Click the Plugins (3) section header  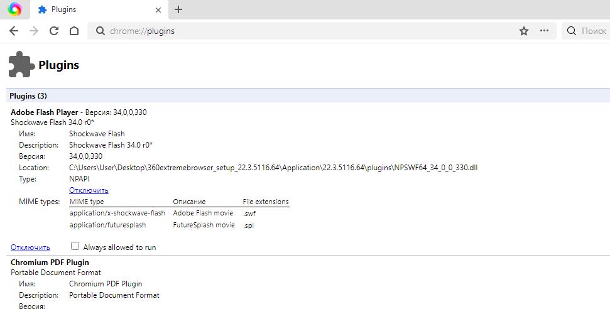[x=308, y=95]
